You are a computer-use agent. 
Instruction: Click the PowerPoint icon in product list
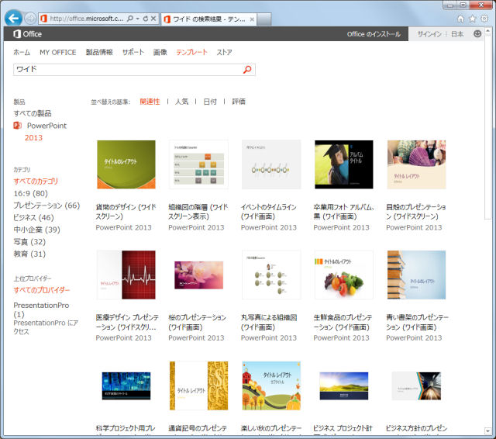pyautogui.click(x=17, y=126)
